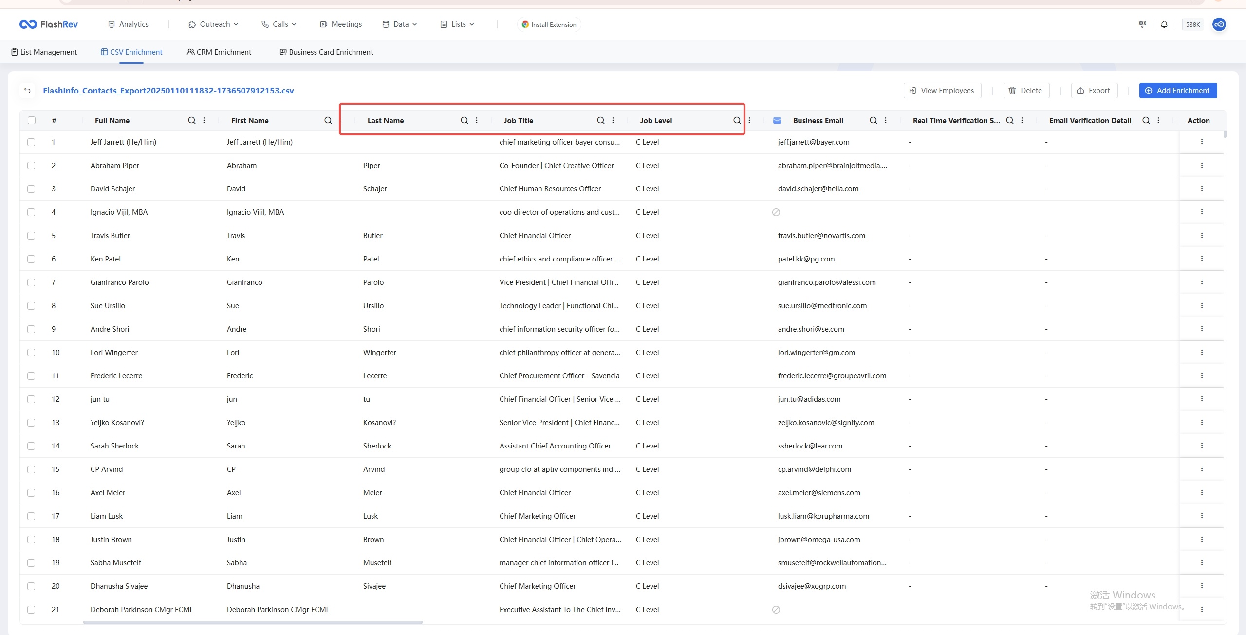This screenshot has width=1246, height=635.
Task: Open the notifications bell
Action: (x=1164, y=24)
